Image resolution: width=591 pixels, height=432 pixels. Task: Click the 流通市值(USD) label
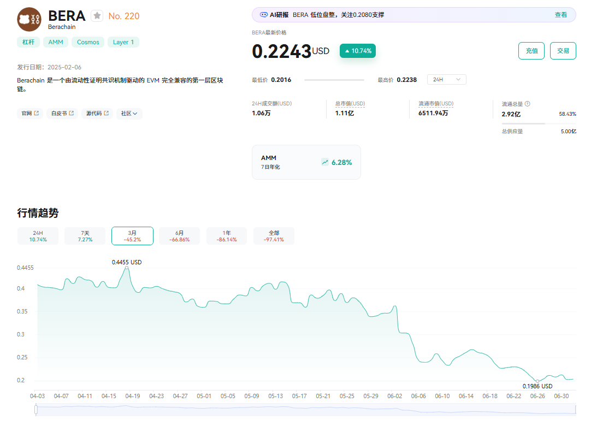[x=436, y=104]
